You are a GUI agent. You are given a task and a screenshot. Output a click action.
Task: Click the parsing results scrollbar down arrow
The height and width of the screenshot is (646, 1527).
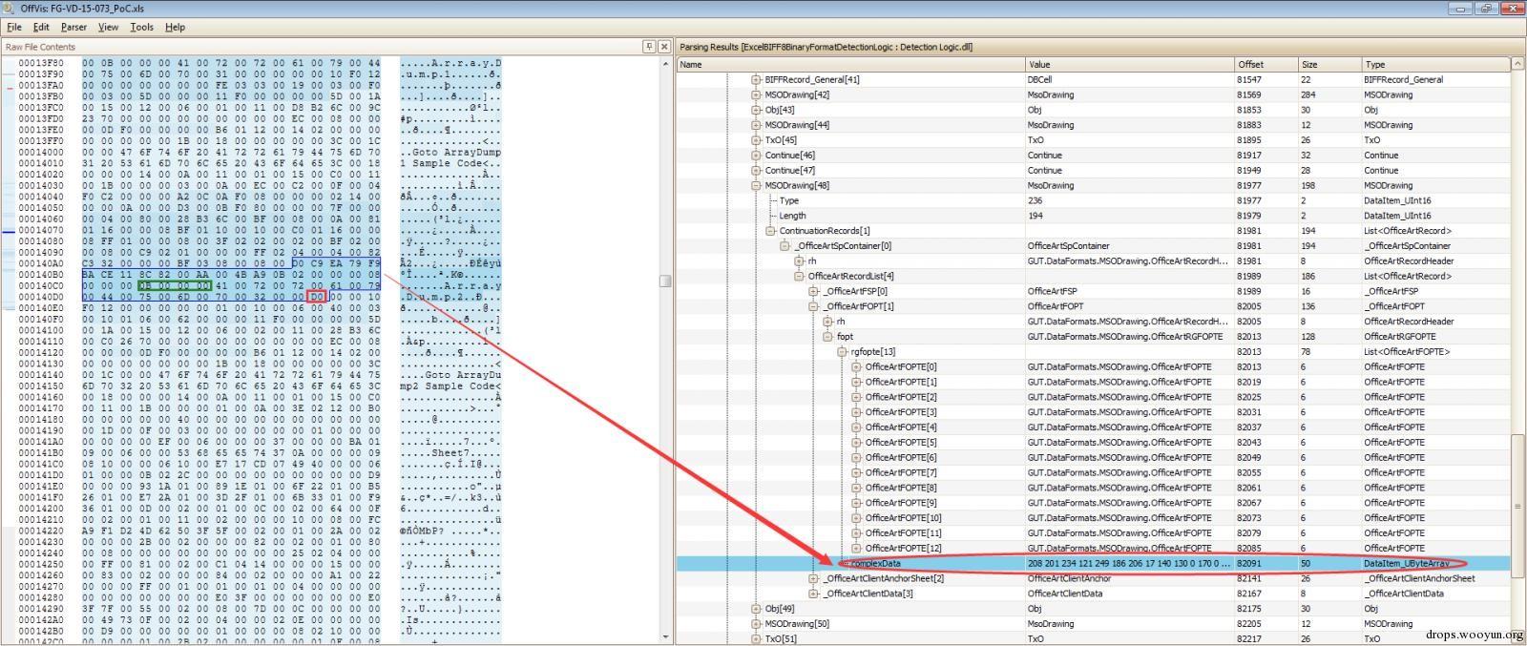pyautogui.click(x=1518, y=638)
